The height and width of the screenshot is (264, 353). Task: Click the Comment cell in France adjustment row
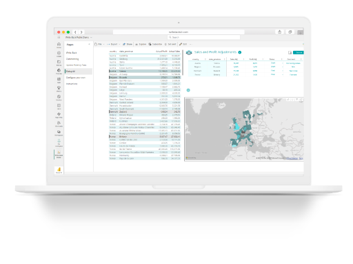pyautogui.click(x=293, y=75)
